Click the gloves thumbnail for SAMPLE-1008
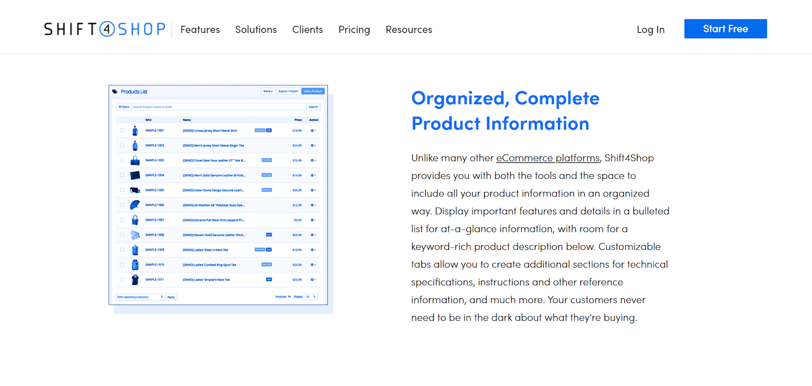 [135, 235]
